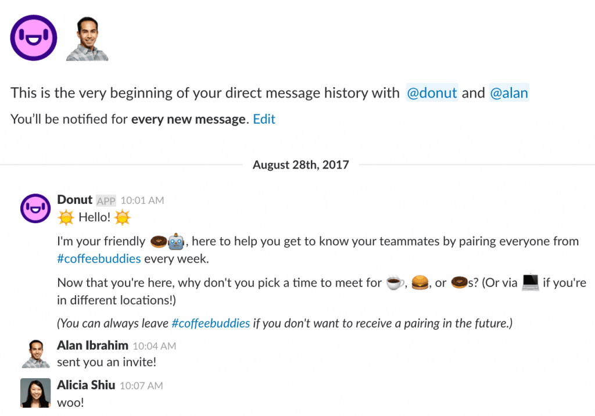Open the @donut mention link

432,92
